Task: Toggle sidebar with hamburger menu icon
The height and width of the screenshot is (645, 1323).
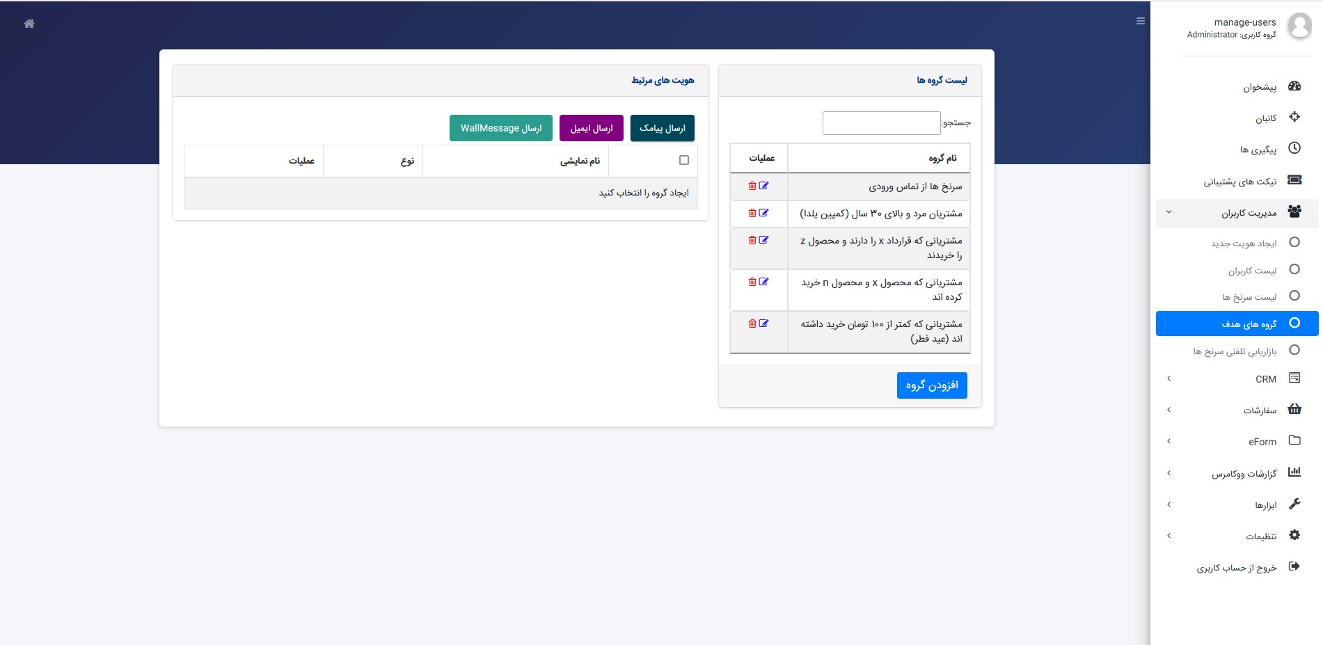Action: [1140, 21]
